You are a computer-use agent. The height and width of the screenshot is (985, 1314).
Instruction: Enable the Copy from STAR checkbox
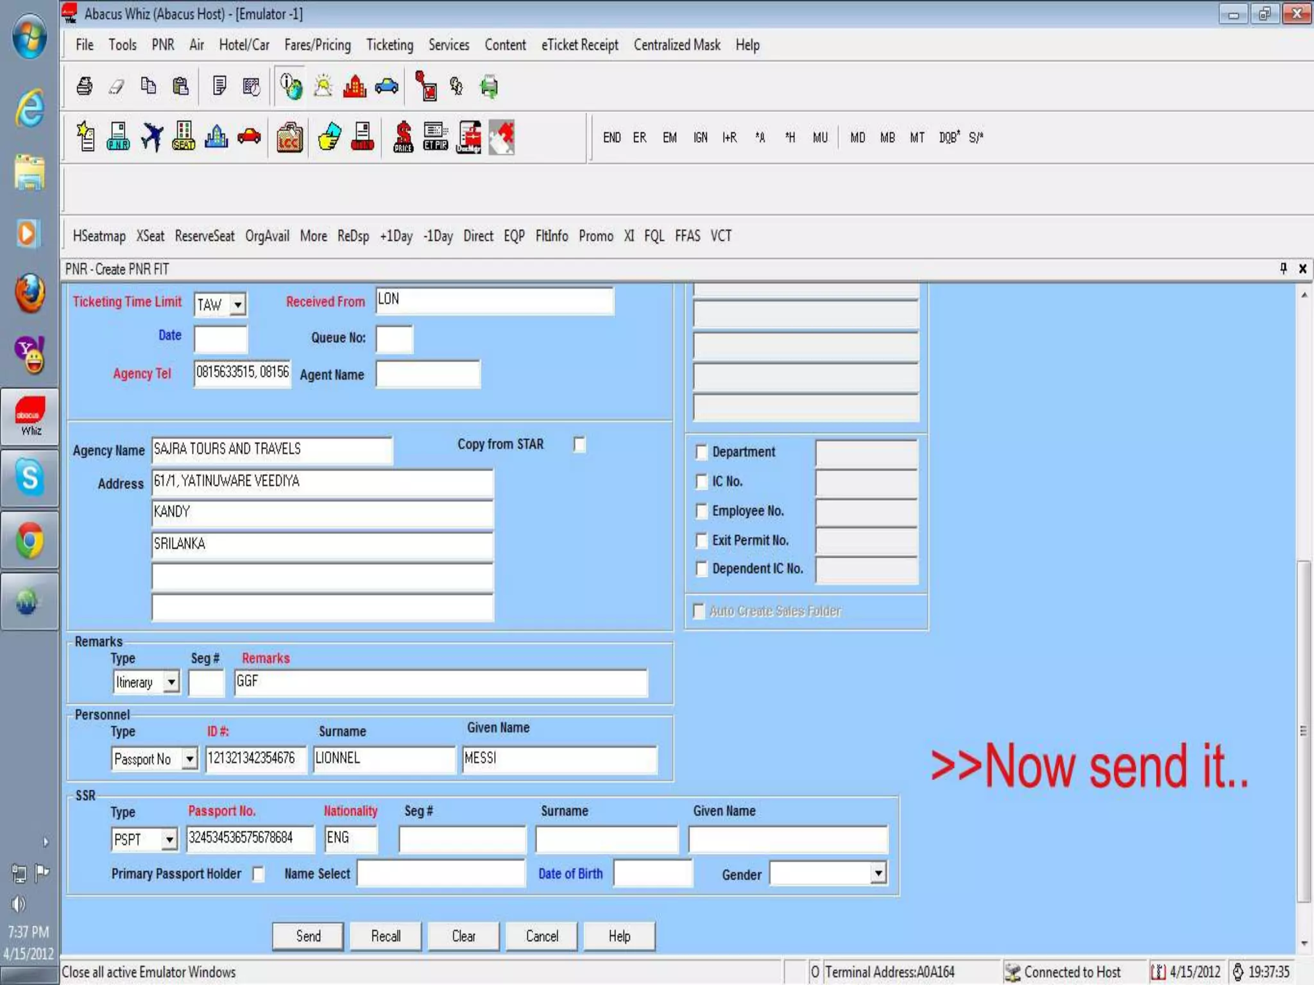click(579, 444)
